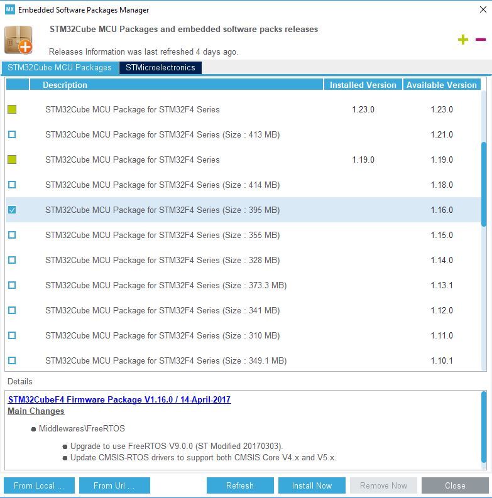Click installed version 1.23.0 cell

tap(363, 109)
